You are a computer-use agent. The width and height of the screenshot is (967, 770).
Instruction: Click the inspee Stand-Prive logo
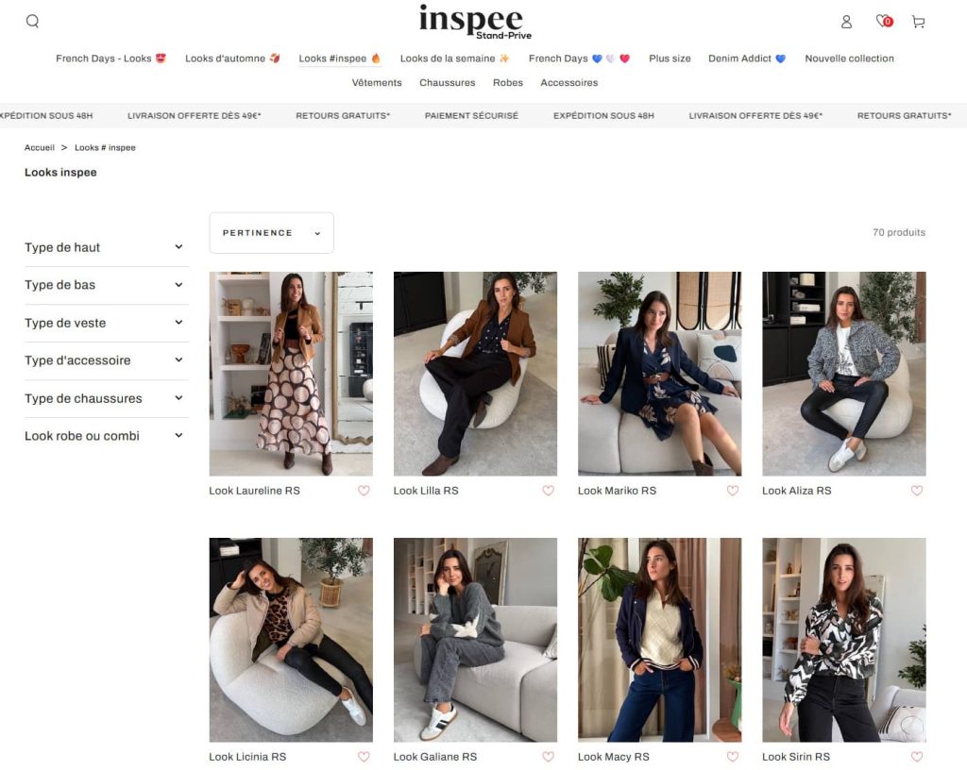click(x=475, y=22)
